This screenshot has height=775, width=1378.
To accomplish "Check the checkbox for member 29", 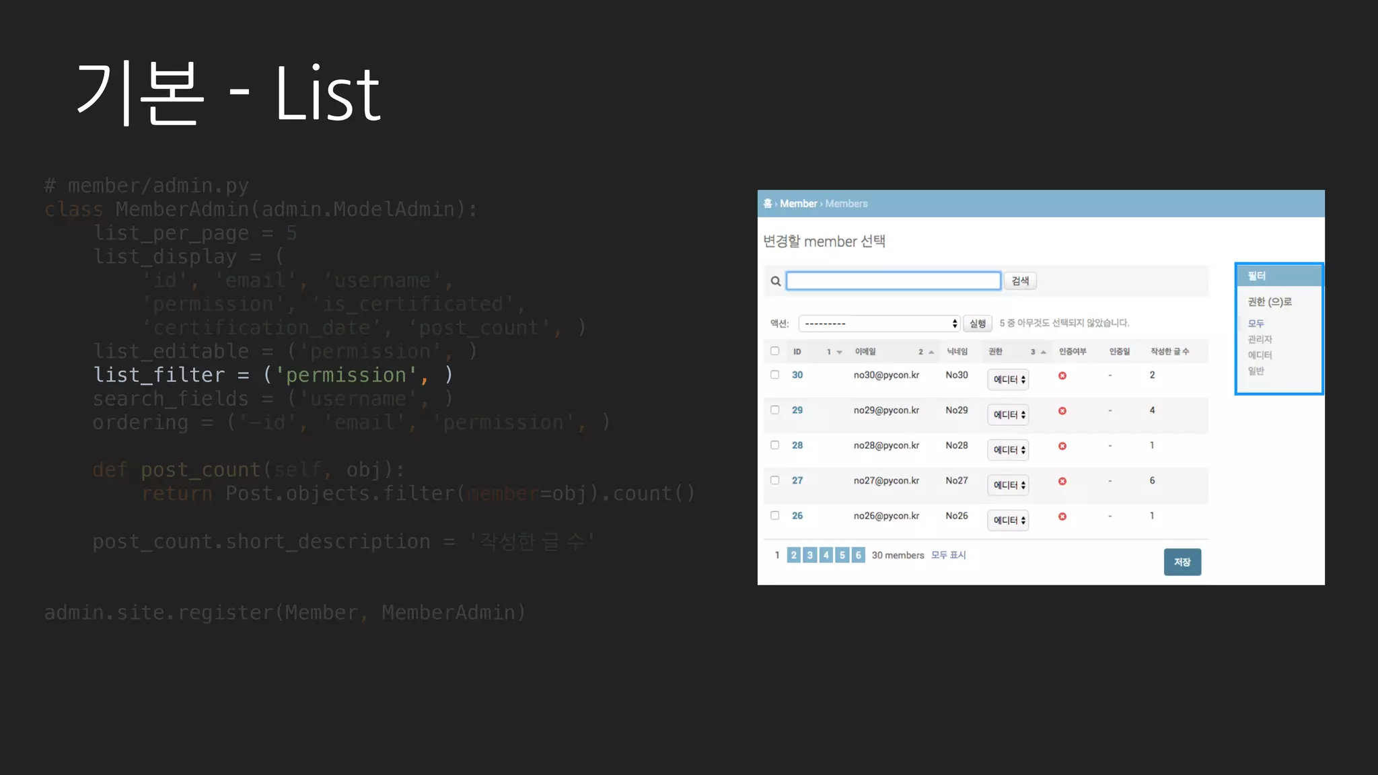I will [775, 410].
